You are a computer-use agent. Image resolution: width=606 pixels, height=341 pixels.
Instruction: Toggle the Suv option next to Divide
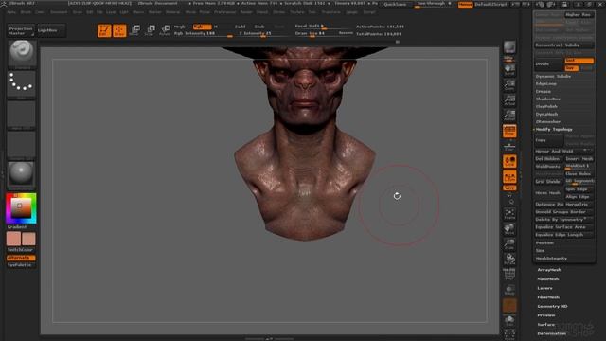pos(571,68)
